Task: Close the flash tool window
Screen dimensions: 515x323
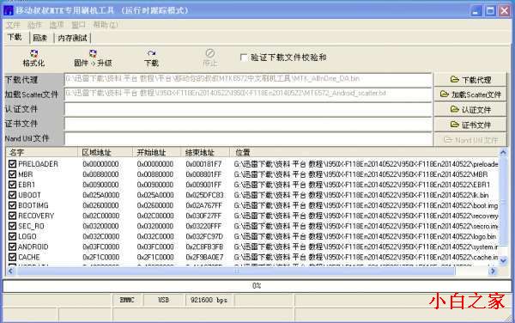Action: [x=505, y=11]
